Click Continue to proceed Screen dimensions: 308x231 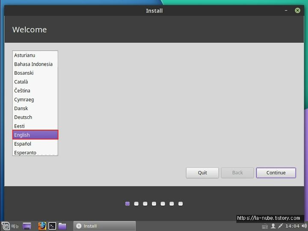click(276, 173)
